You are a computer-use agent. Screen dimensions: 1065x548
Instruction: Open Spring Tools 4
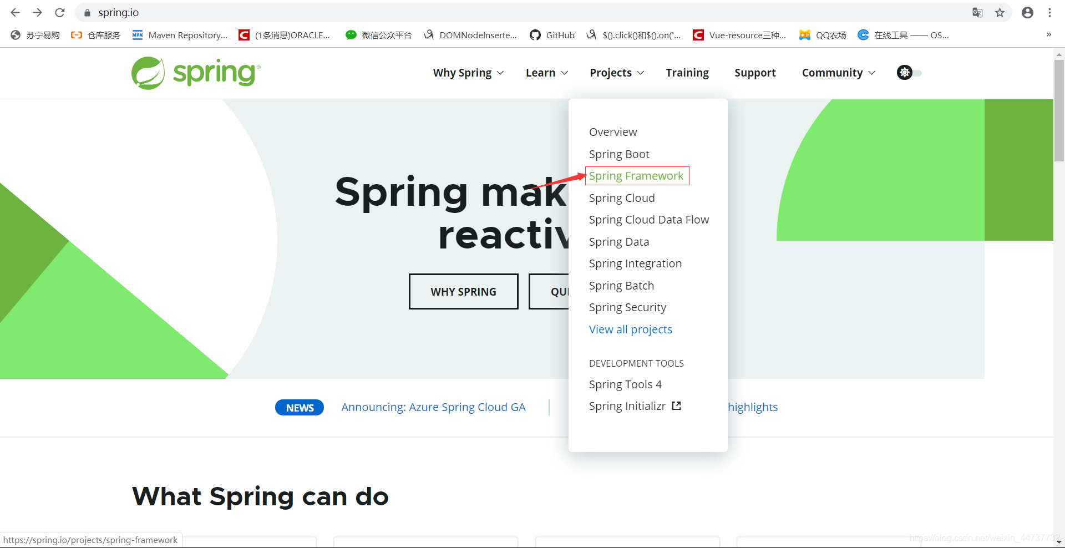[x=625, y=384]
